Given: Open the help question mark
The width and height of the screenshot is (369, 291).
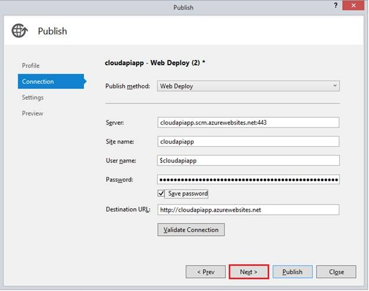Looking at the screenshot, I should (335, 5).
